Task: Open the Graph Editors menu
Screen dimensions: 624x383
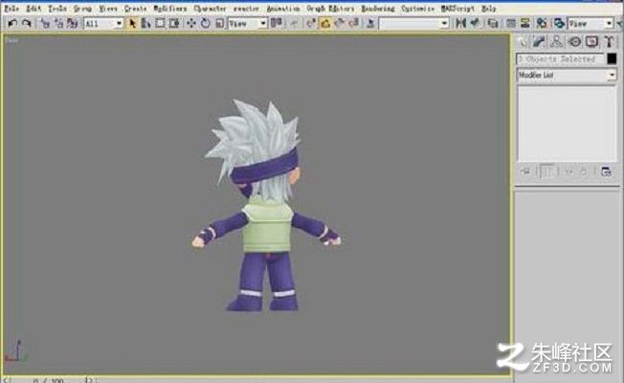Action: [x=330, y=9]
